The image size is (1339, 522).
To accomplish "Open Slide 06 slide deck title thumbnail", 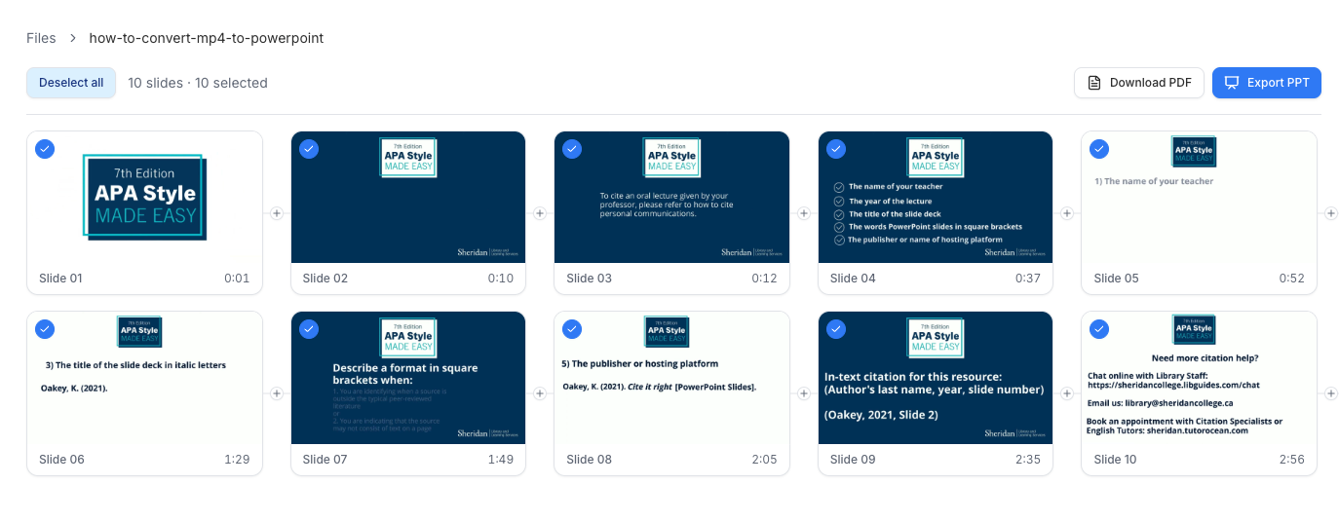I will pos(144,378).
